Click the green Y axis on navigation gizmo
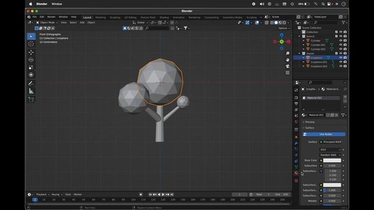The image size is (374, 210). tap(282, 41)
